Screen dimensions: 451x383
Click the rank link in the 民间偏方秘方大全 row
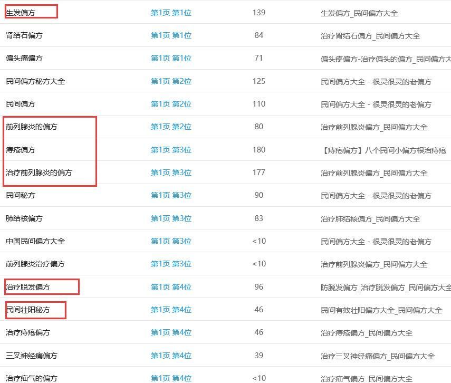coord(171,81)
